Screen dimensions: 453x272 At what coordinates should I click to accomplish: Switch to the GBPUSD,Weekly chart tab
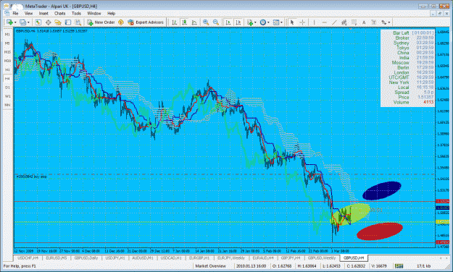pos(322,258)
